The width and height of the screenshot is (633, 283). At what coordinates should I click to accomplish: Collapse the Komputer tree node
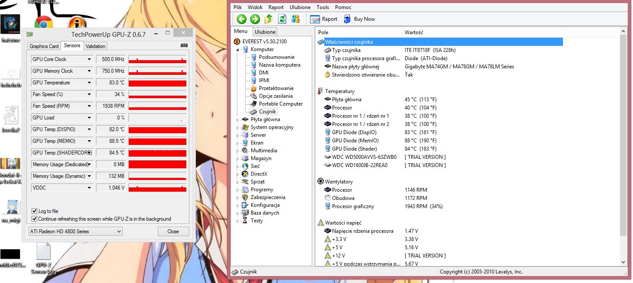(237, 49)
